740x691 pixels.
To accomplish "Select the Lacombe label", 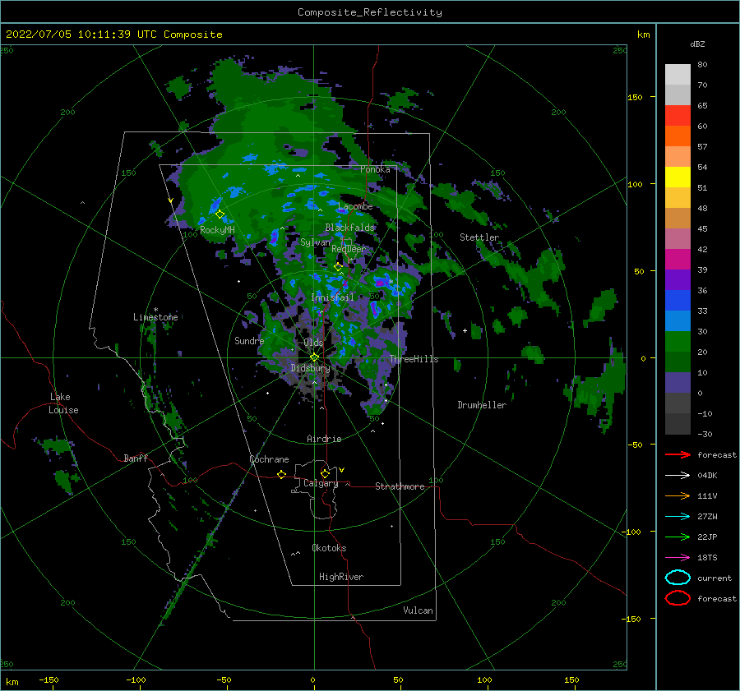I will coord(355,206).
